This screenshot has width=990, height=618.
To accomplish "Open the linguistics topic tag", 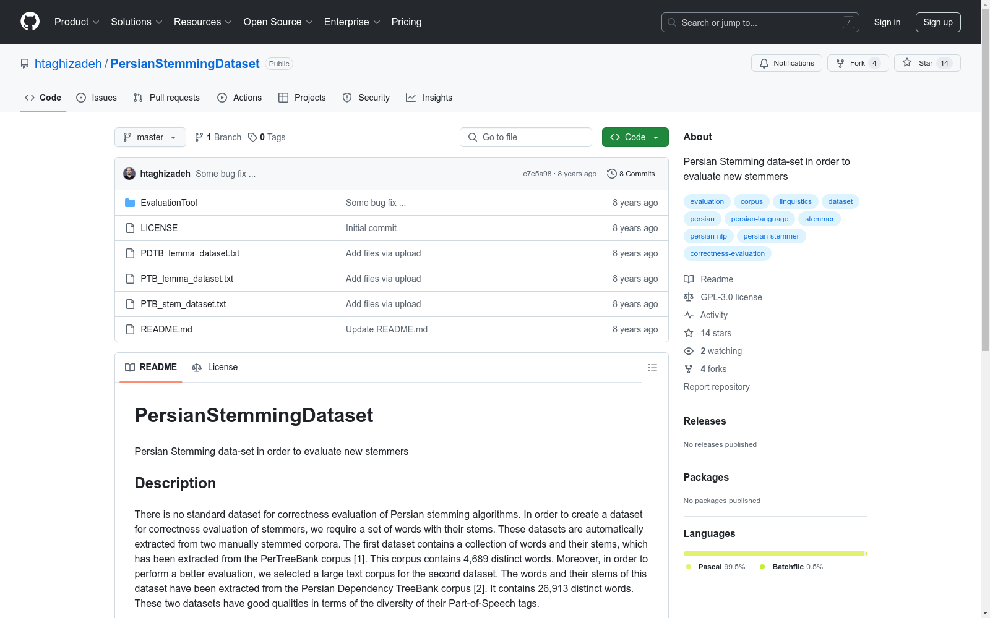I will click(x=796, y=201).
